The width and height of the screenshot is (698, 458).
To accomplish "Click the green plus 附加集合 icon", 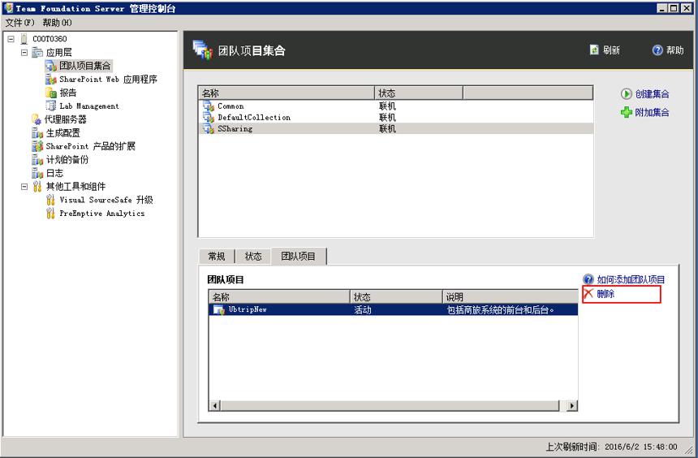I will tap(627, 112).
